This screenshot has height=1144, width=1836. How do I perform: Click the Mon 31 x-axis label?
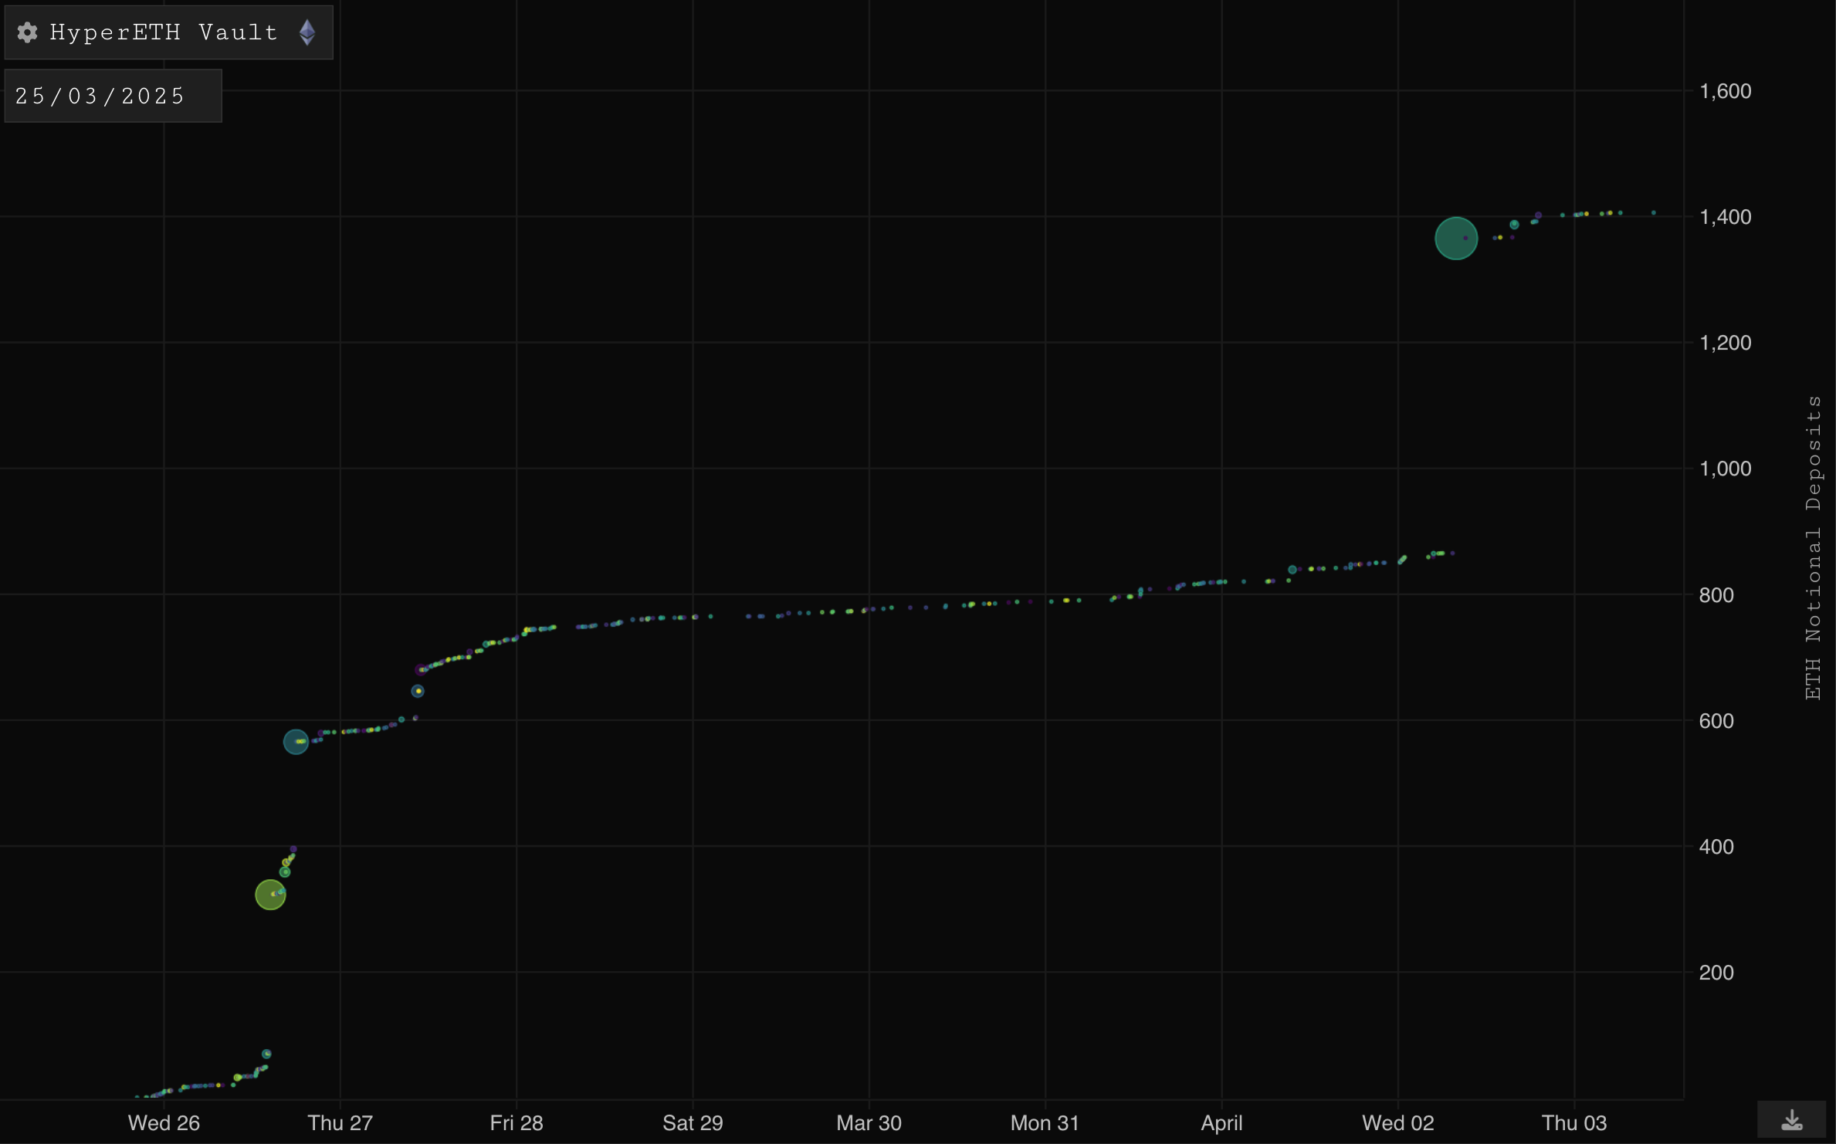point(1045,1123)
